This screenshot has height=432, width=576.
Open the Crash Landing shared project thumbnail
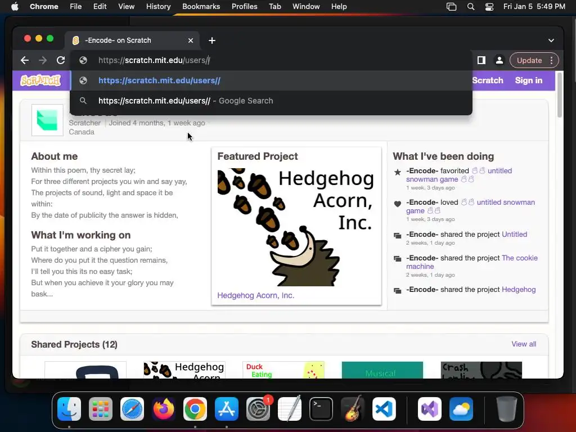(x=481, y=370)
